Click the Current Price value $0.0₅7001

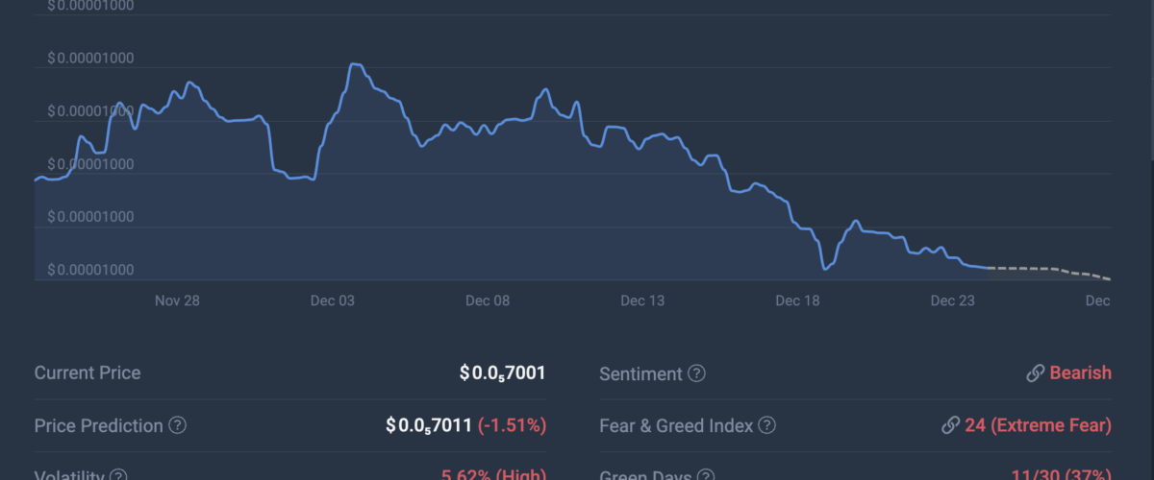(x=502, y=373)
